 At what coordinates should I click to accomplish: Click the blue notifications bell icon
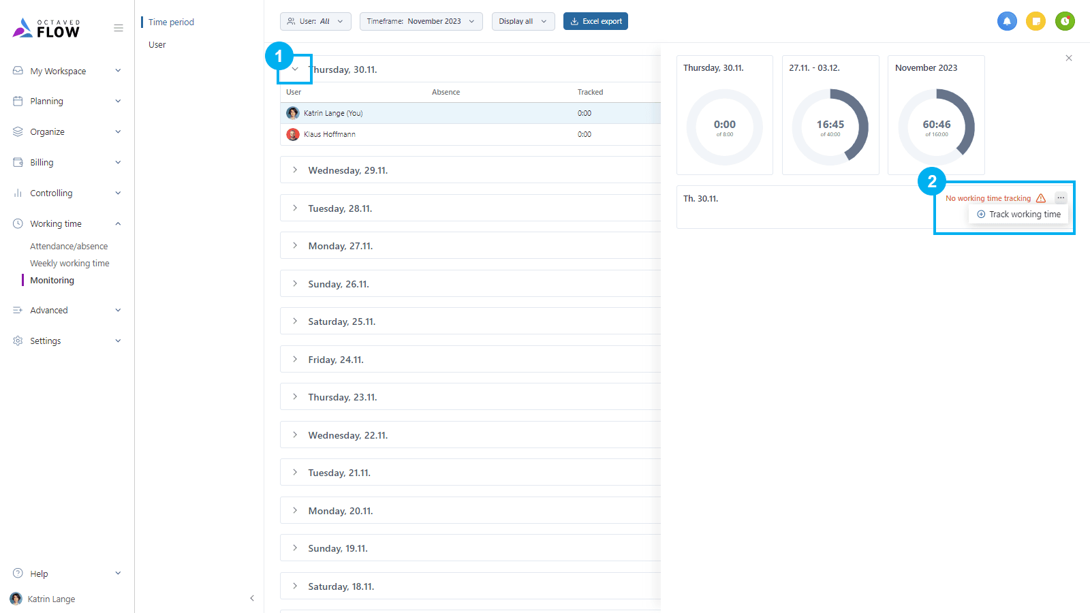point(1007,21)
